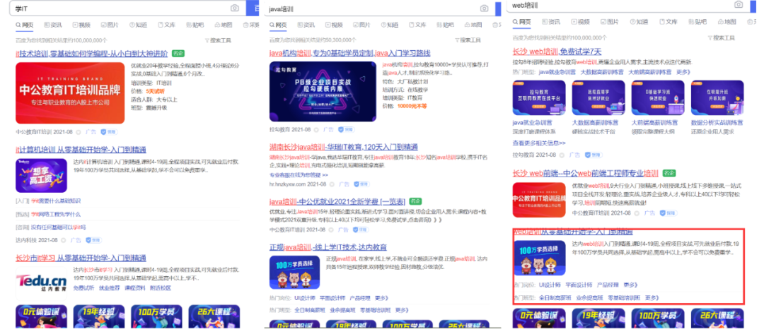Click camera icon in web培训 search box
The image size is (764, 334).
pyautogui.click(x=739, y=5)
